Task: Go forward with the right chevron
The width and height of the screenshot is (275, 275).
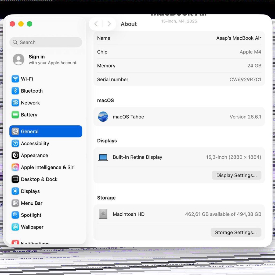Action: coord(109,24)
